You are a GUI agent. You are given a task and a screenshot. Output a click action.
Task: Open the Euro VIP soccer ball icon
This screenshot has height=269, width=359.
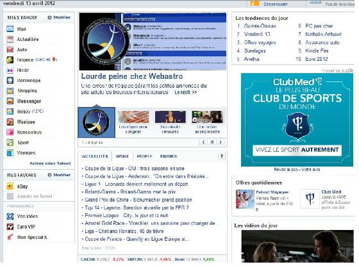tap(10, 227)
